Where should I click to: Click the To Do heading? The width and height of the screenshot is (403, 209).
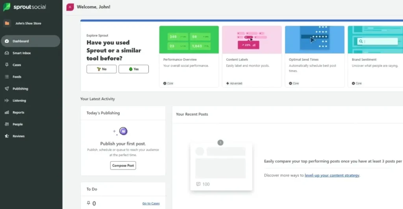[92, 189]
